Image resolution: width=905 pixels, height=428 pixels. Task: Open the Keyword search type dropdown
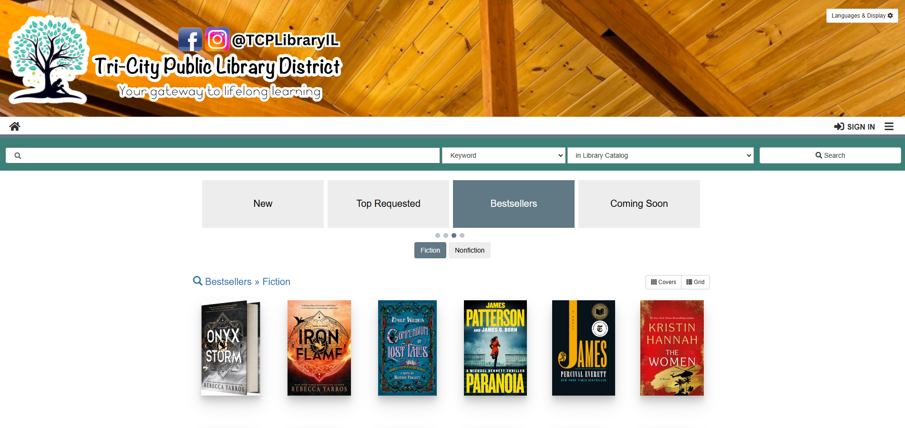(x=504, y=155)
